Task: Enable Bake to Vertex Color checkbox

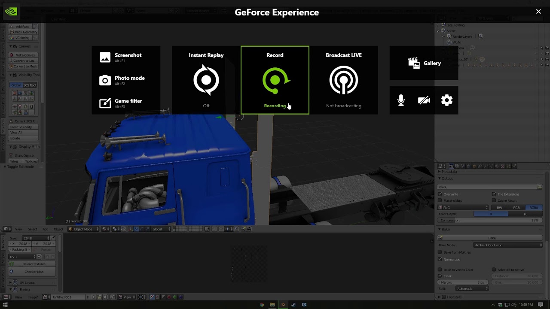Action: tap(440, 270)
